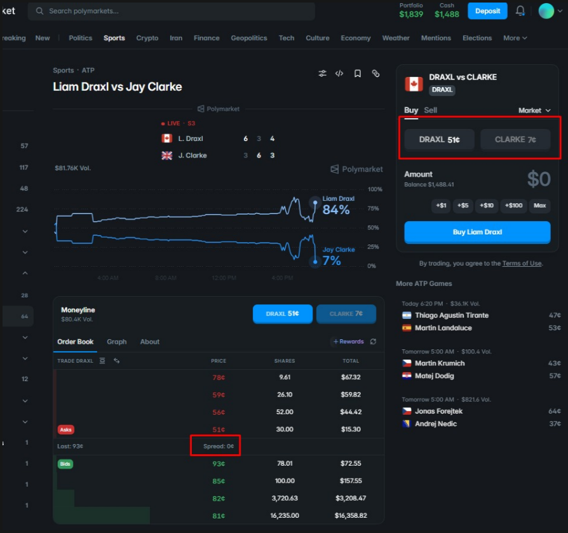Open the Market order type dropdown
The height and width of the screenshot is (533, 568).
534,111
